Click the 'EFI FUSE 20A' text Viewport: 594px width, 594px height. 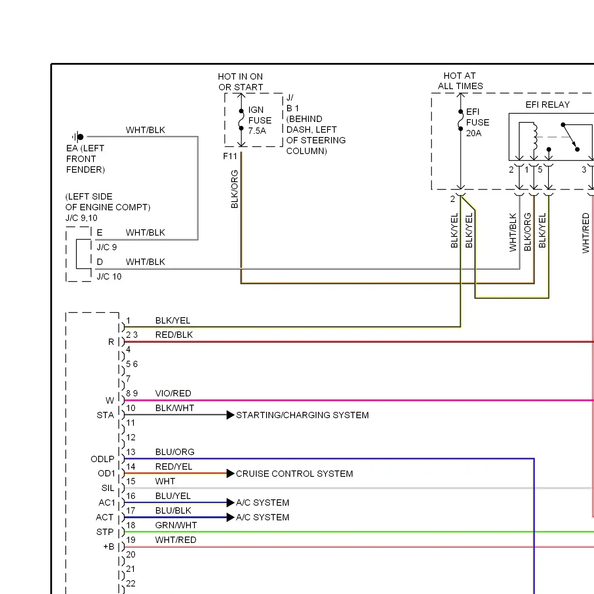tap(478, 122)
